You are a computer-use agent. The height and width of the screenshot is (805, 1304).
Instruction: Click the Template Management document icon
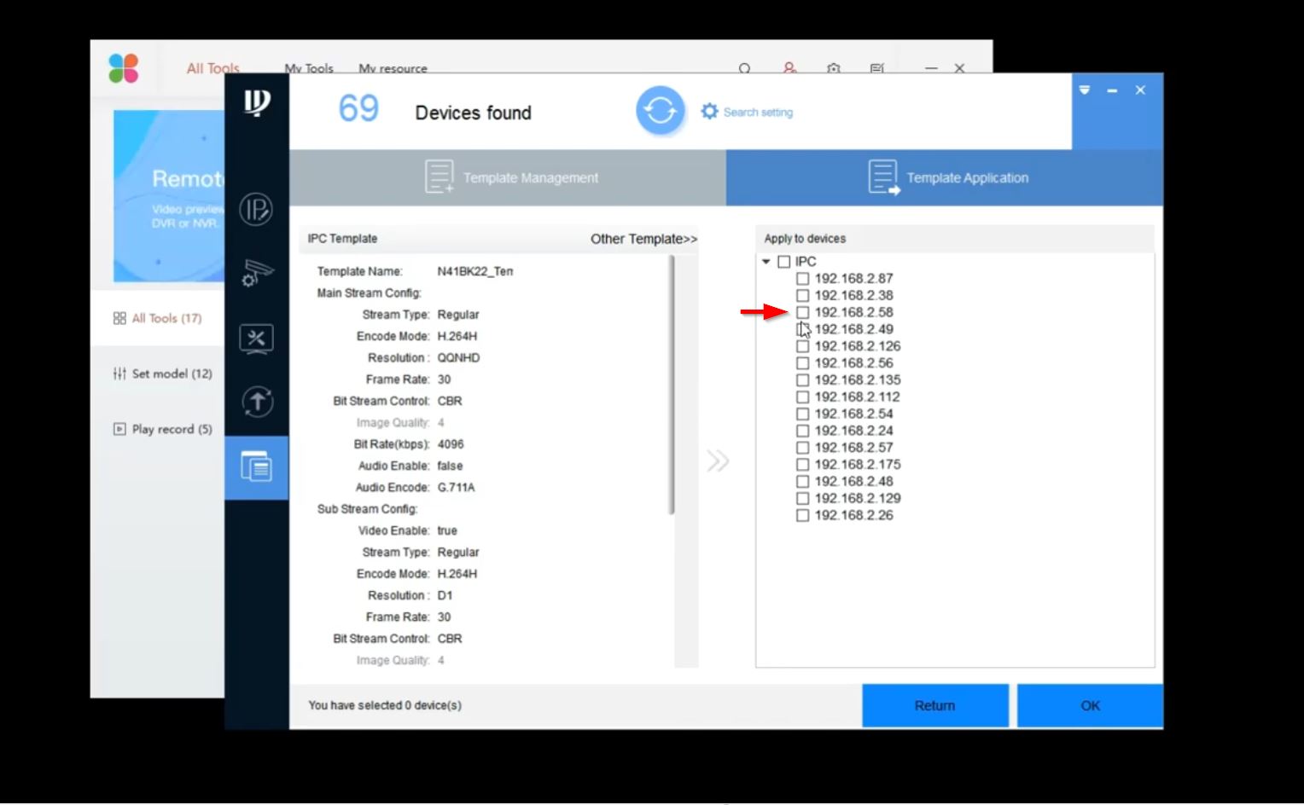[x=440, y=177]
